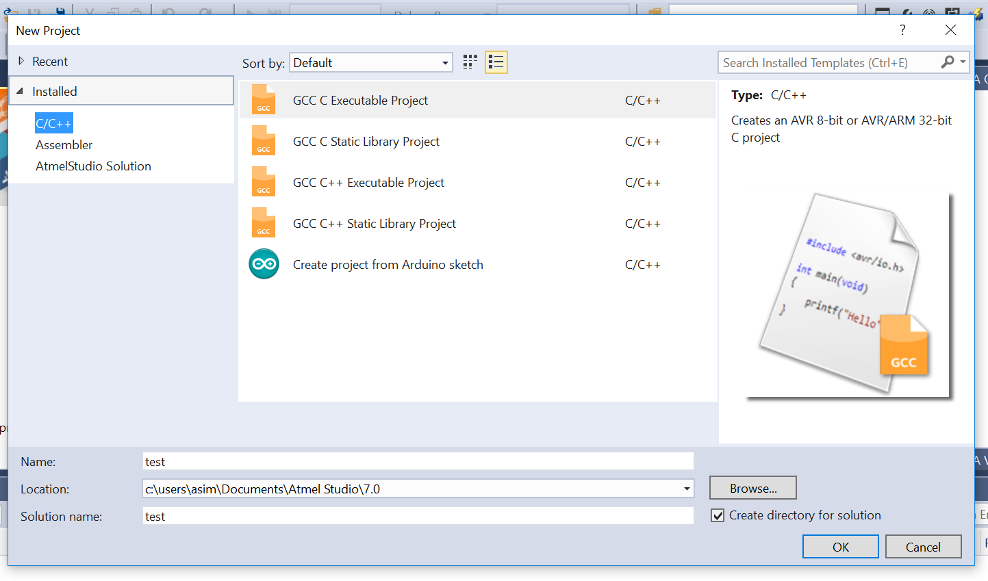Click the search magnifier icon
Screen dimensions: 988x581
948,62
